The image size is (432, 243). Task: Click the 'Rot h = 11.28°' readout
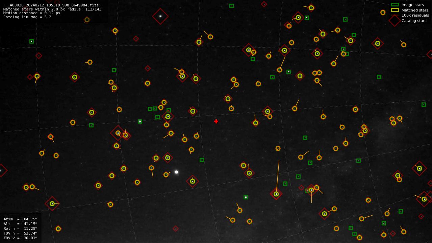click(x=20, y=228)
